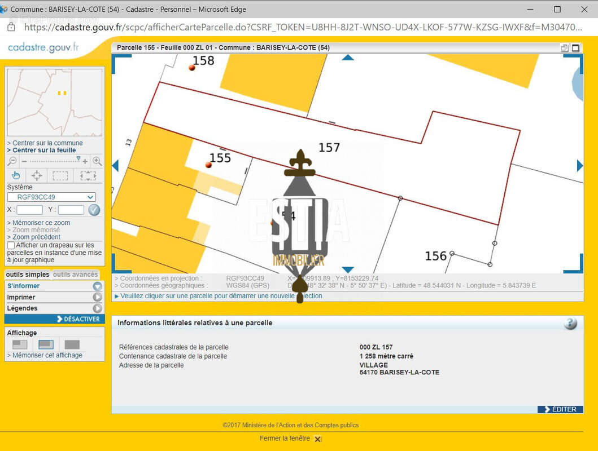Choose the second highlighted display layout
The width and height of the screenshot is (598, 451).
coord(46,344)
